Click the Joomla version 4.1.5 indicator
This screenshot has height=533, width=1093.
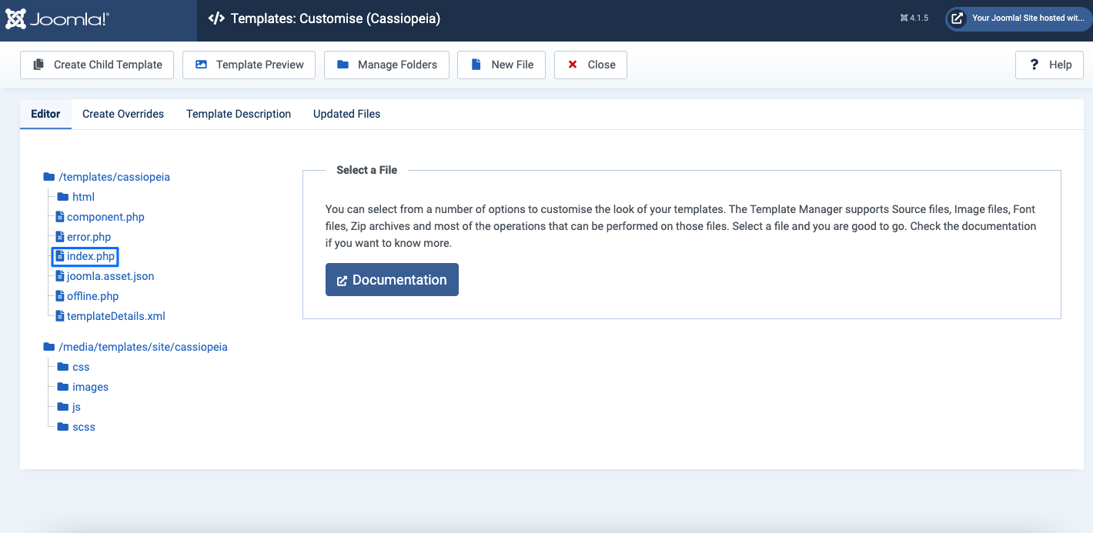pyautogui.click(x=914, y=18)
